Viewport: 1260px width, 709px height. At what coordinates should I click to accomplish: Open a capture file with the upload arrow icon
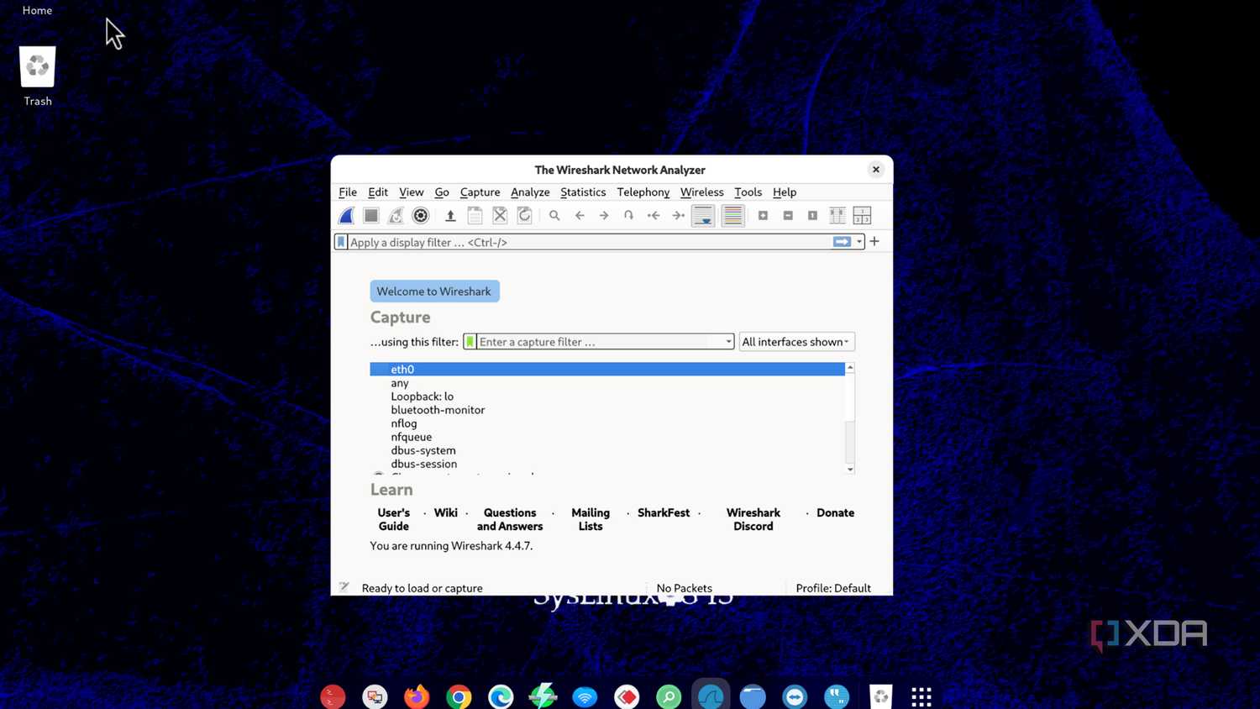[x=450, y=216]
